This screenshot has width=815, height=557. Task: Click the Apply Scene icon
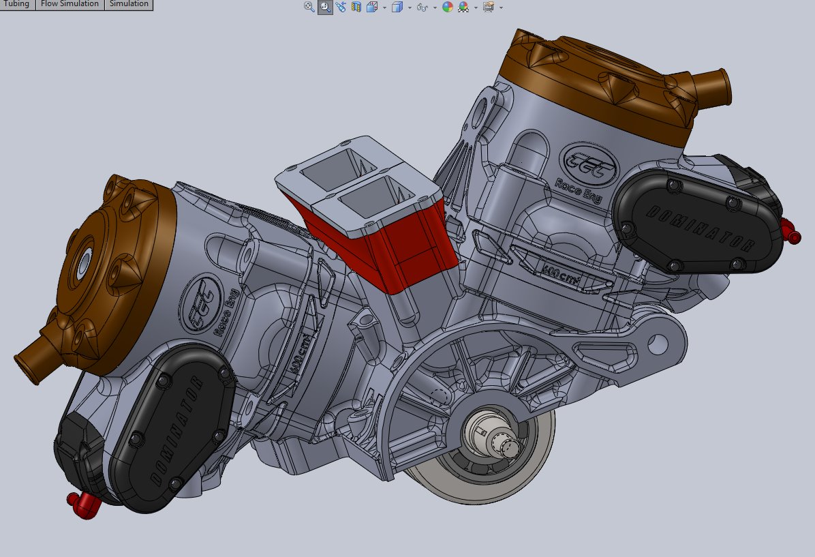click(x=463, y=7)
